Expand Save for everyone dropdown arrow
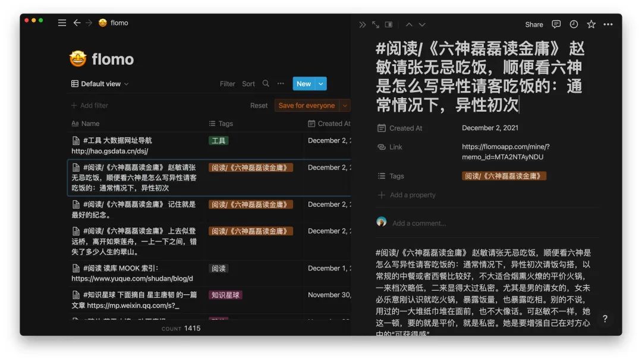Viewport: 642px width, 362px height. pyautogui.click(x=345, y=105)
